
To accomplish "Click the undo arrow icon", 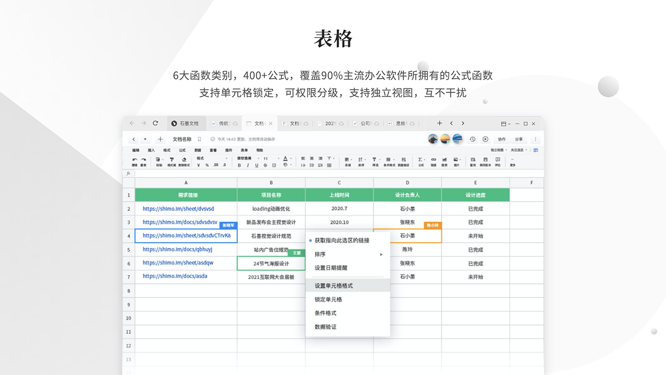I will coord(135,160).
